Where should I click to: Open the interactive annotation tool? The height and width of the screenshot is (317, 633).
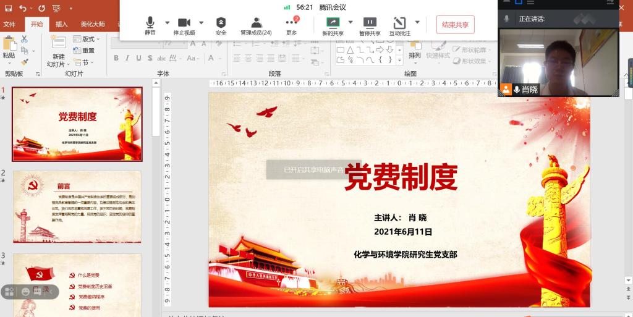tap(399, 25)
